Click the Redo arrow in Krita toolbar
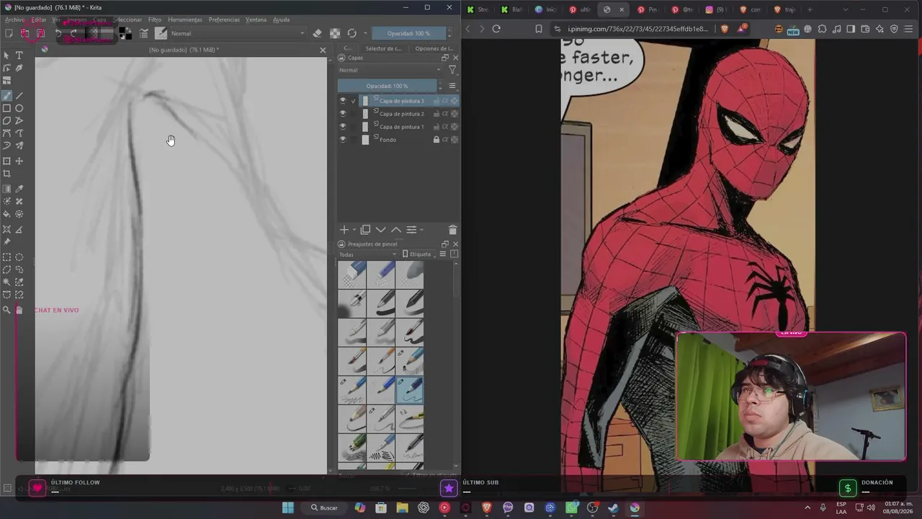The height and width of the screenshot is (519, 922). pyautogui.click(x=73, y=33)
